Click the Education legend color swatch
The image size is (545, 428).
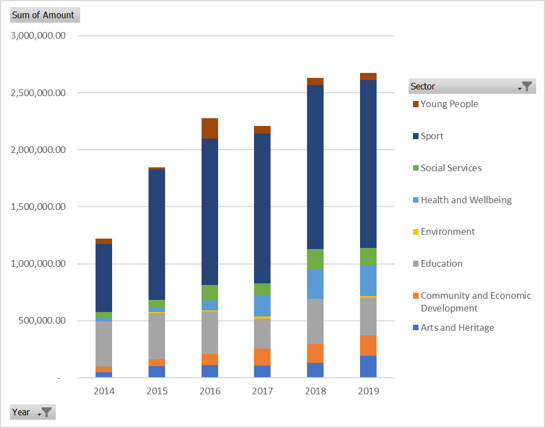pos(416,263)
